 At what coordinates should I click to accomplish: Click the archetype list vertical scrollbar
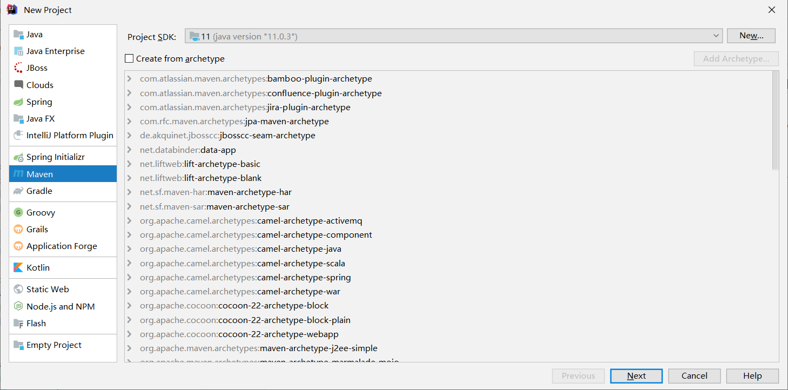tap(776, 121)
